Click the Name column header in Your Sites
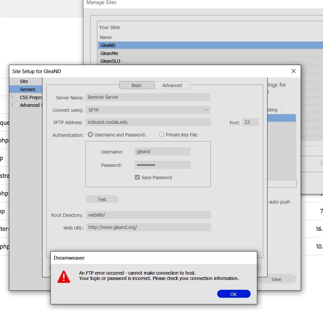 click(106, 37)
